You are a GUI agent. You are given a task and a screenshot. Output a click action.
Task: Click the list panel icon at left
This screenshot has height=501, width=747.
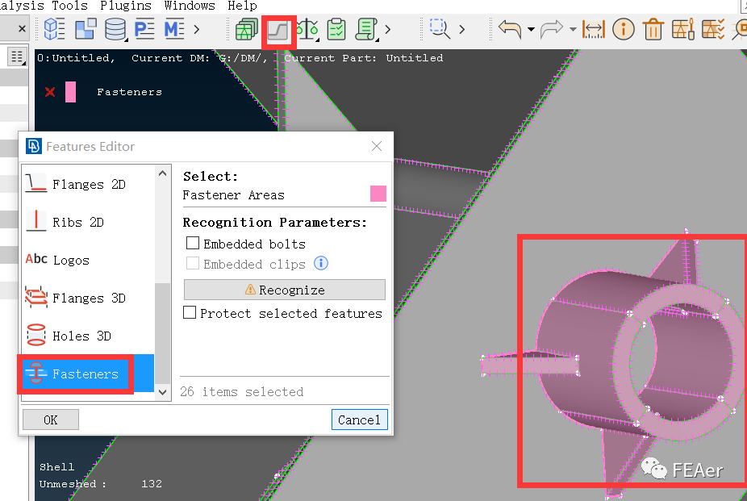17,57
